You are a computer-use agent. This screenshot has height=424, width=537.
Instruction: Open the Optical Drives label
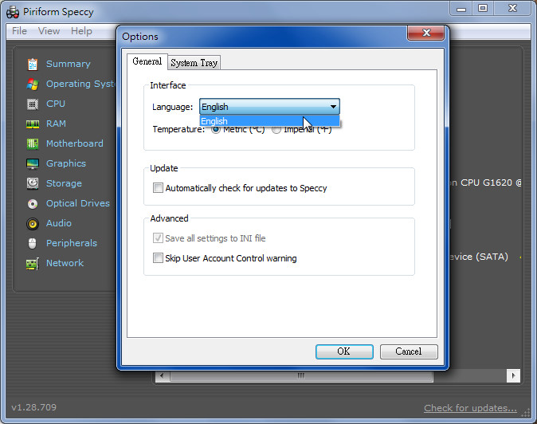click(78, 203)
